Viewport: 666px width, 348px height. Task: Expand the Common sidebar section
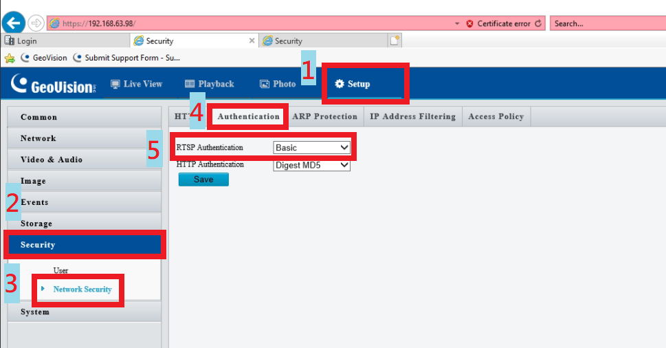point(84,117)
